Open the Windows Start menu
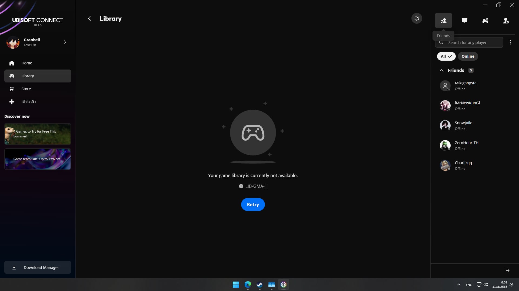Screen dimensions: 519x291 coord(236,285)
